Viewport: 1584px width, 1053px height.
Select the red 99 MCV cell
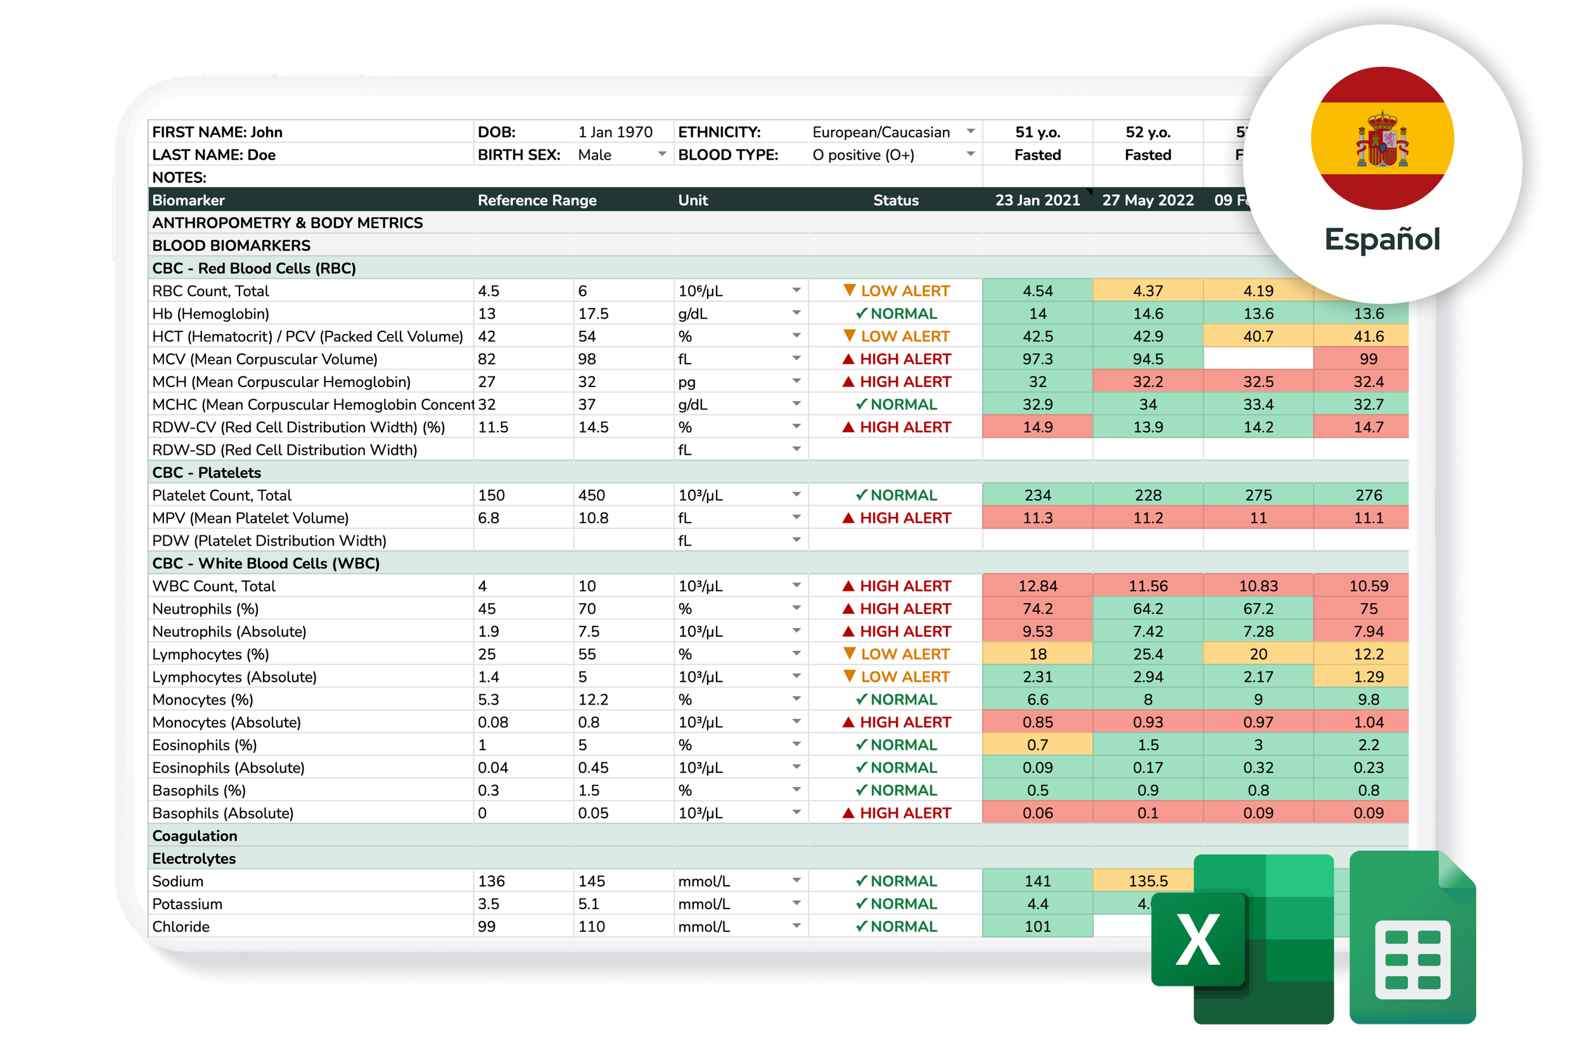point(1360,359)
